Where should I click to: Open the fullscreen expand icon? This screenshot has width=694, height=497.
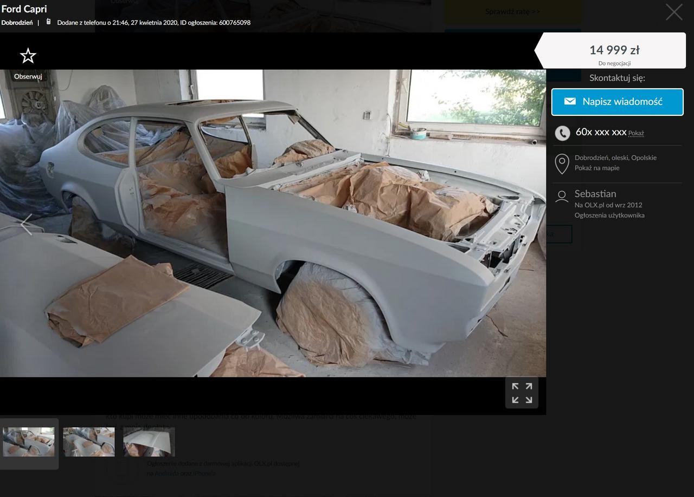tap(522, 393)
